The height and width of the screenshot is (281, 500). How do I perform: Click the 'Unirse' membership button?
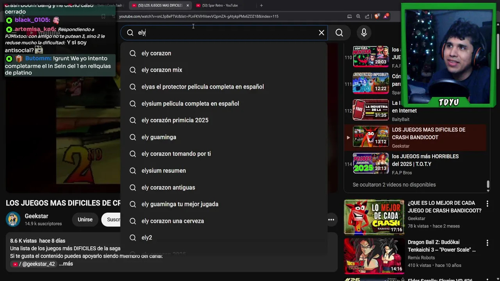pyautogui.click(x=85, y=220)
